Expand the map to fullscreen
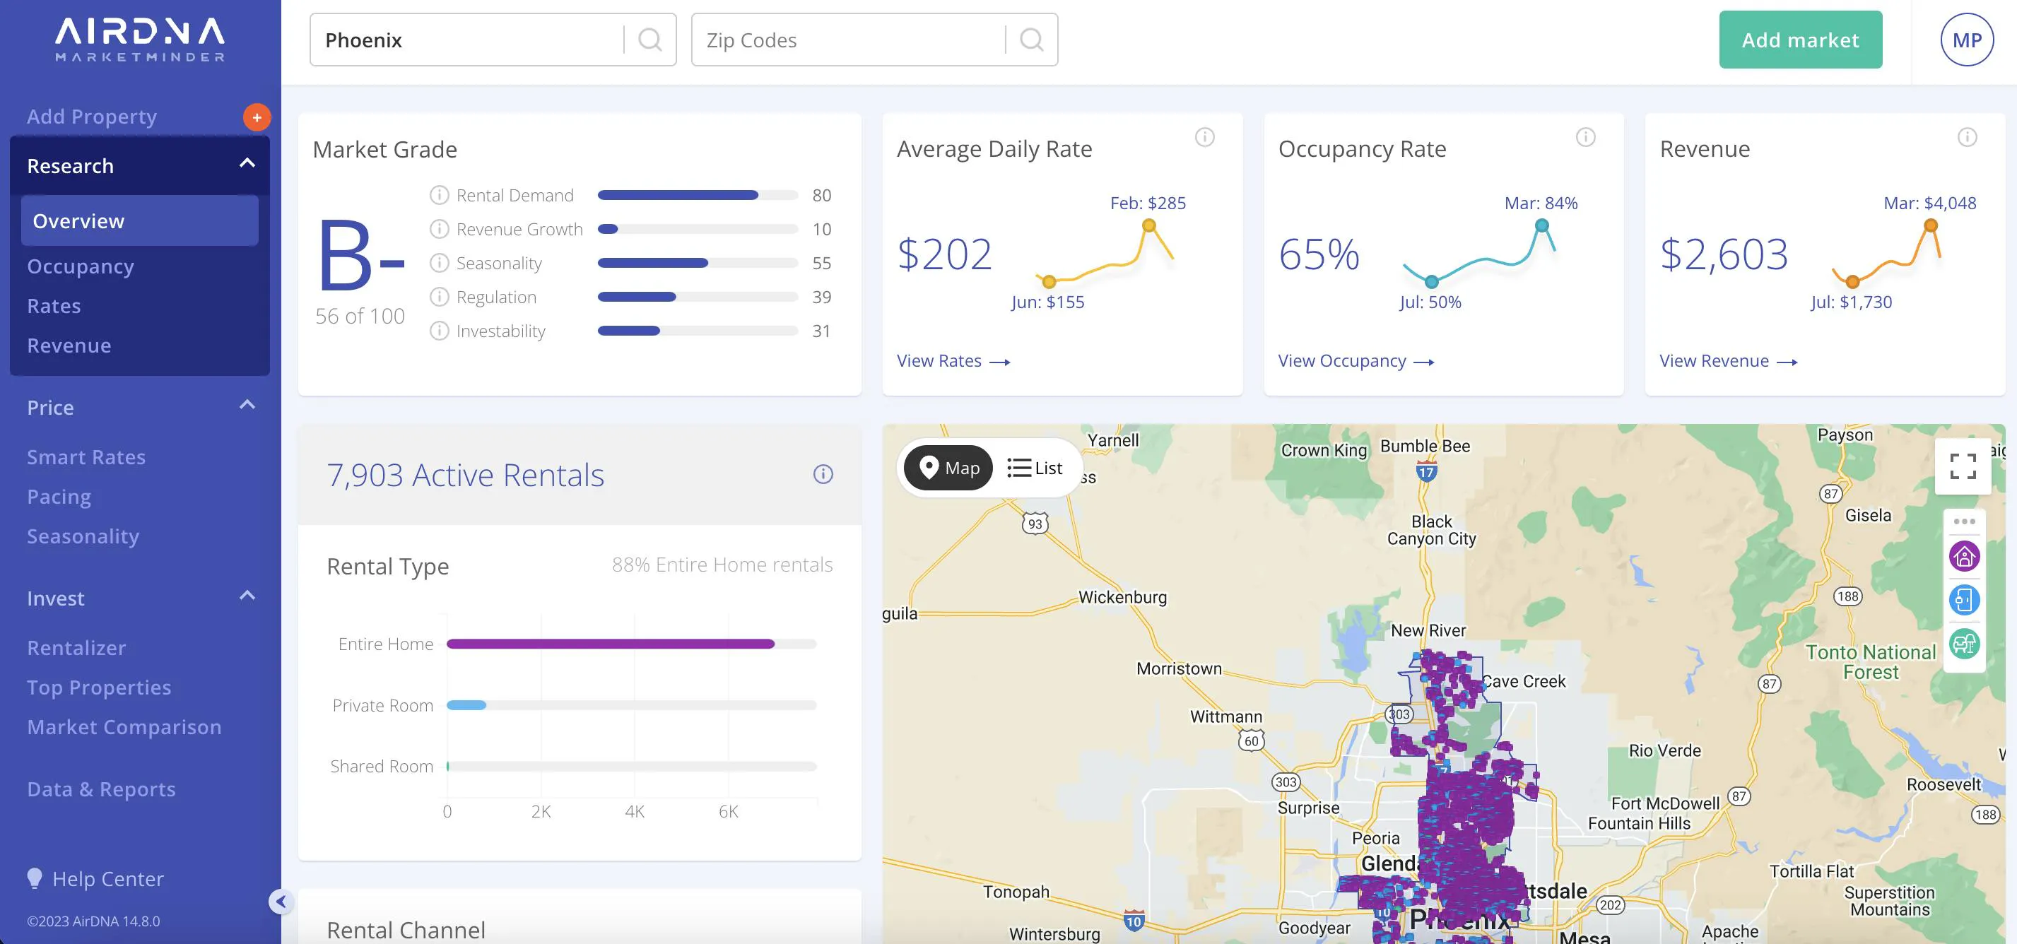2017x944 pixels. point(1962,466)
